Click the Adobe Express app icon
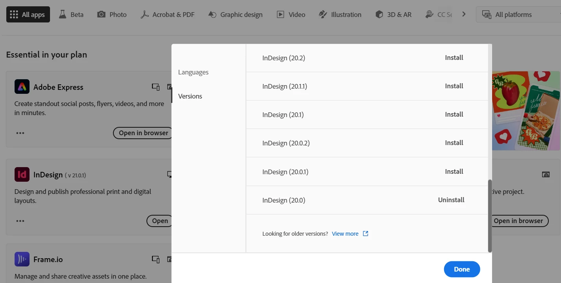Screen dimensions: 561x283 click(22, 87)
